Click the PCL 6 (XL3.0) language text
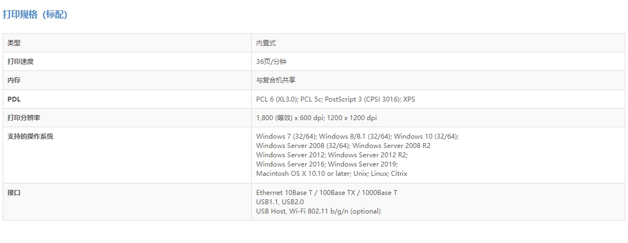 (276, 99)
